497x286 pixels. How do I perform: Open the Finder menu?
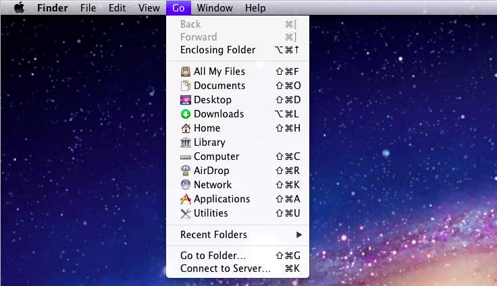pyautogui.click(x=52, y=7)
